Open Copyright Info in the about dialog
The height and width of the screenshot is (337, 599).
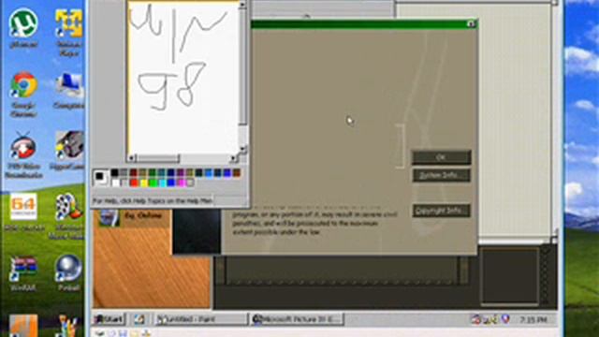click(x=441, y=211)
